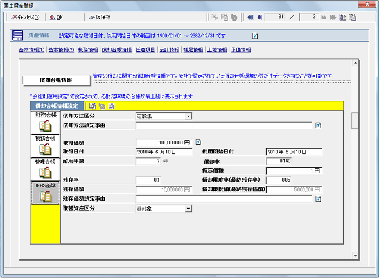This screenshot has width=379, height=278.
Task: Click the vertical scrollbar thumb
Action: point(355,121)
